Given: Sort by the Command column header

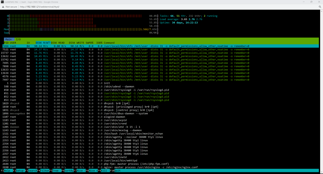Looking at the screenshot, I should pyautogui.click(x=109, y=43).
